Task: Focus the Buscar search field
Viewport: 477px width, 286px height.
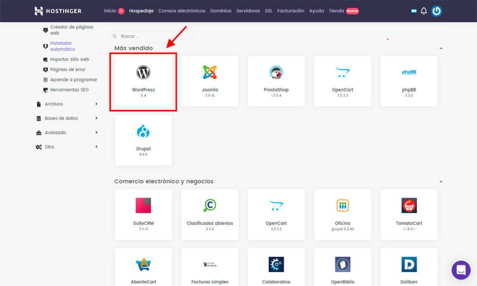Action: point(151,36)
